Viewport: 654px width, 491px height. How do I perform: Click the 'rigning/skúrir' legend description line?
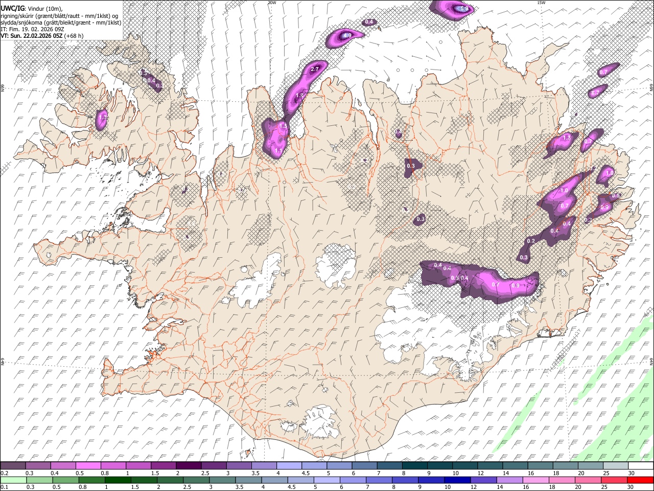59,16
